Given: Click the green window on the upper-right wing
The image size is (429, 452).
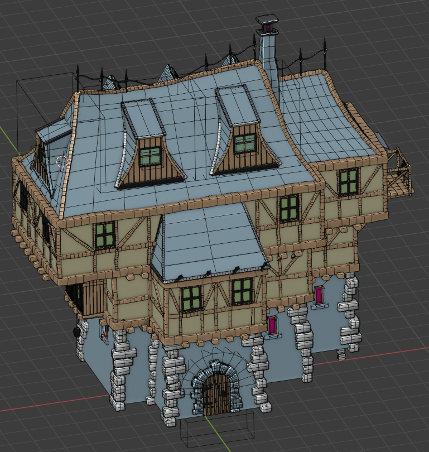Looking at the screenshot, I should point(349,182).
